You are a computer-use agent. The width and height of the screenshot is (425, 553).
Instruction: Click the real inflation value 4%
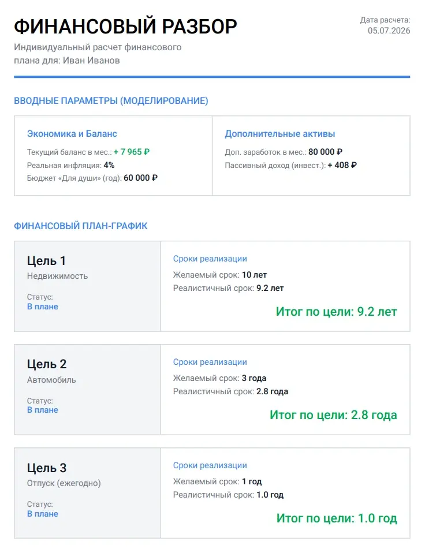(109, 165)
